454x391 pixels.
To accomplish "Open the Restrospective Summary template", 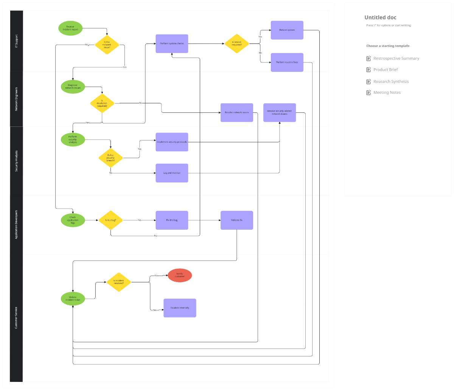I will (396, 58).
